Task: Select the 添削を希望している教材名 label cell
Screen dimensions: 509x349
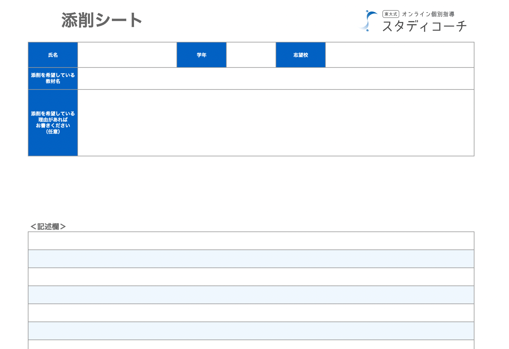Action: click(53, 78)
